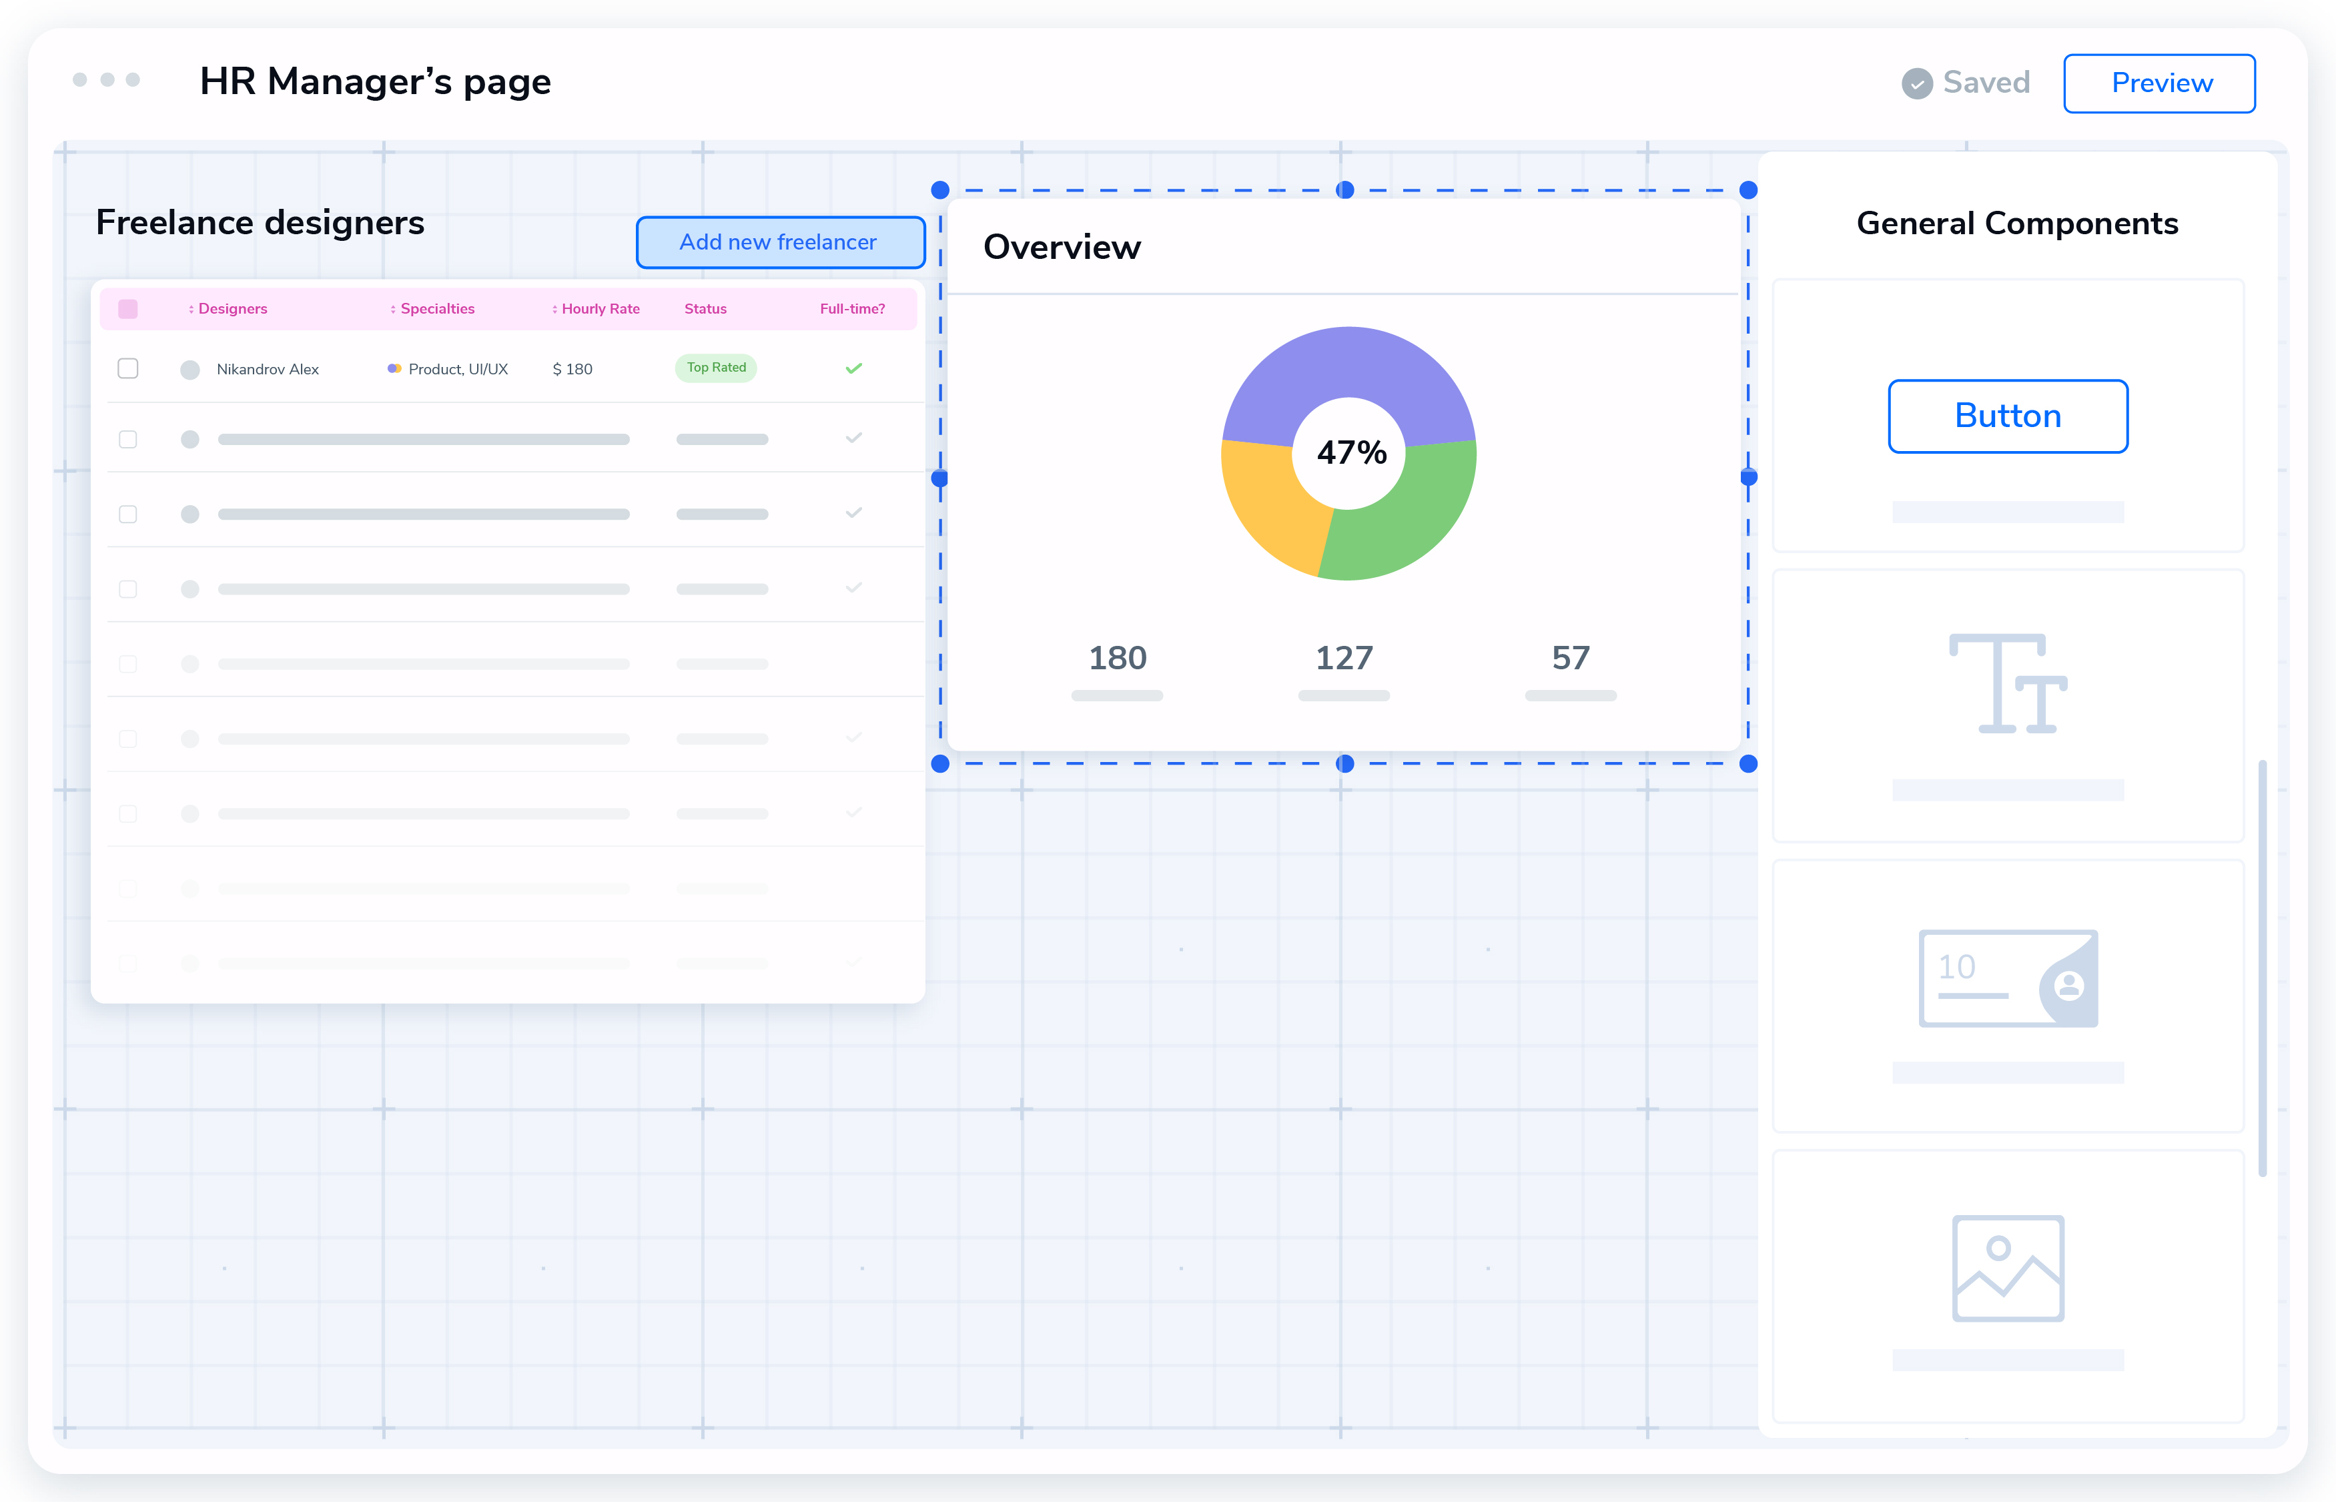Grab the top-left selection handle of Overview
The image size is (2336, 1502).
pos(940,190)
